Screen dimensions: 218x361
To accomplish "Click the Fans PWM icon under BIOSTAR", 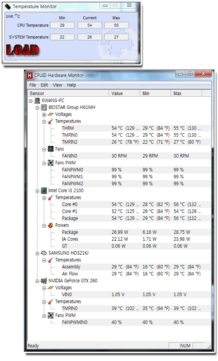I will pos(51,163).
